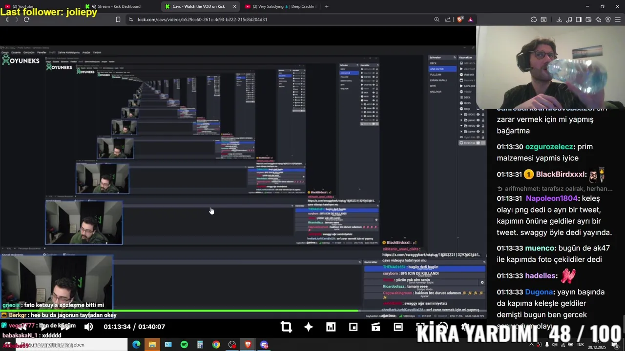The height and width of the screenshot is (351, 625).
Task: Open the site information icon beside the URL
Action: (130, 19)
